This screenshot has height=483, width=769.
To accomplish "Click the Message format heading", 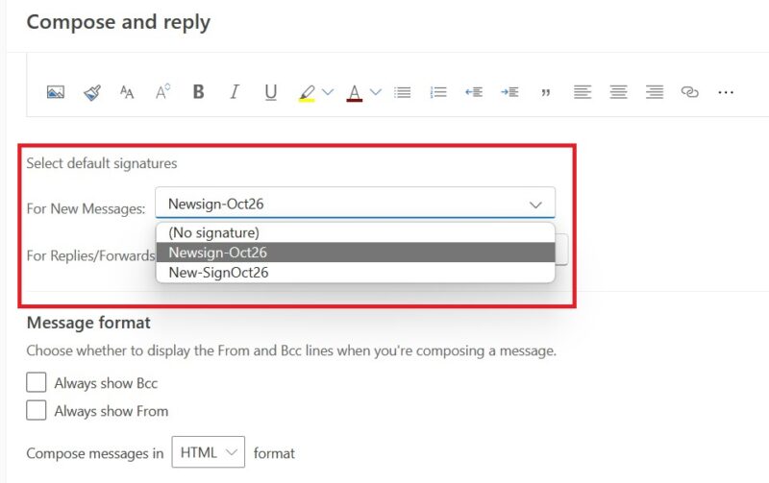I will tap(88, 323).
